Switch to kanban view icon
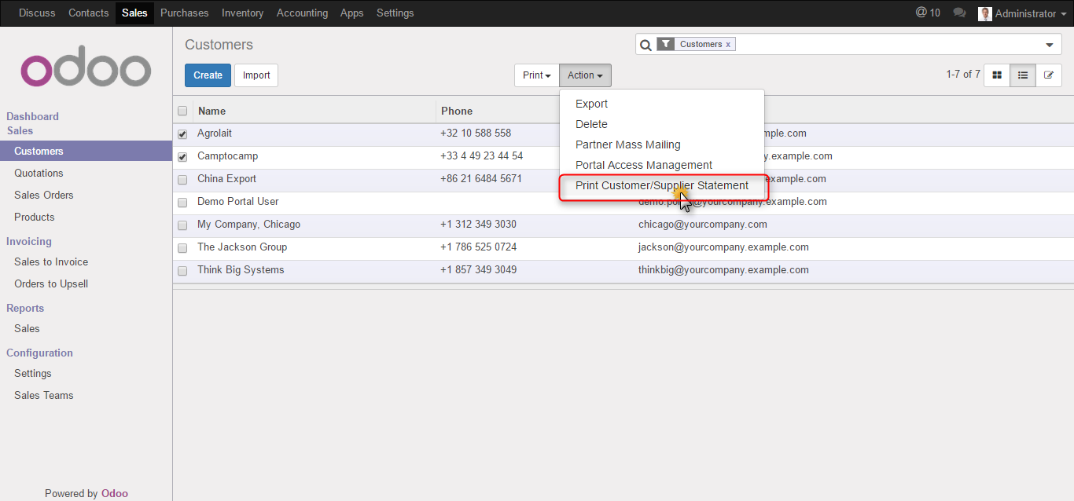 pos(997,75)
